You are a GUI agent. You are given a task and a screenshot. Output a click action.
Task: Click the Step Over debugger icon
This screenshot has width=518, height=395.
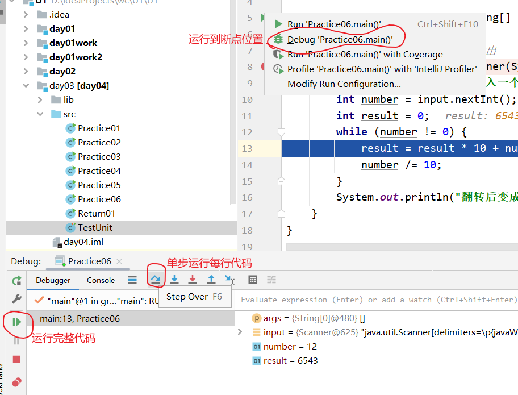click(x=156, y=280)
